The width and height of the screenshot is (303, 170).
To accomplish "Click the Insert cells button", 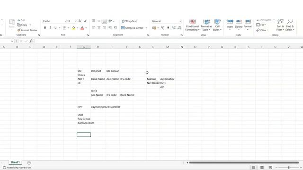I will point(230,25).
